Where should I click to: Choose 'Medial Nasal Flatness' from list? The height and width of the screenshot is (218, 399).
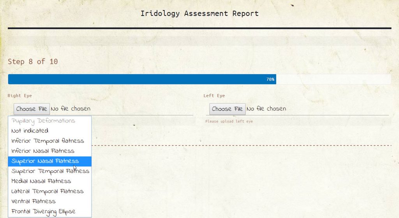pos(50,181)
